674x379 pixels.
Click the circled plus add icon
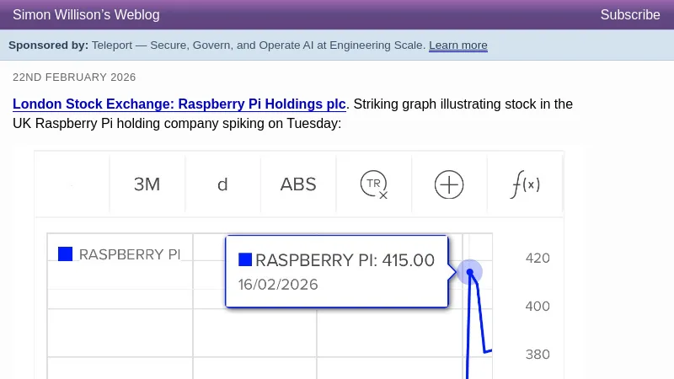point(449,184)
